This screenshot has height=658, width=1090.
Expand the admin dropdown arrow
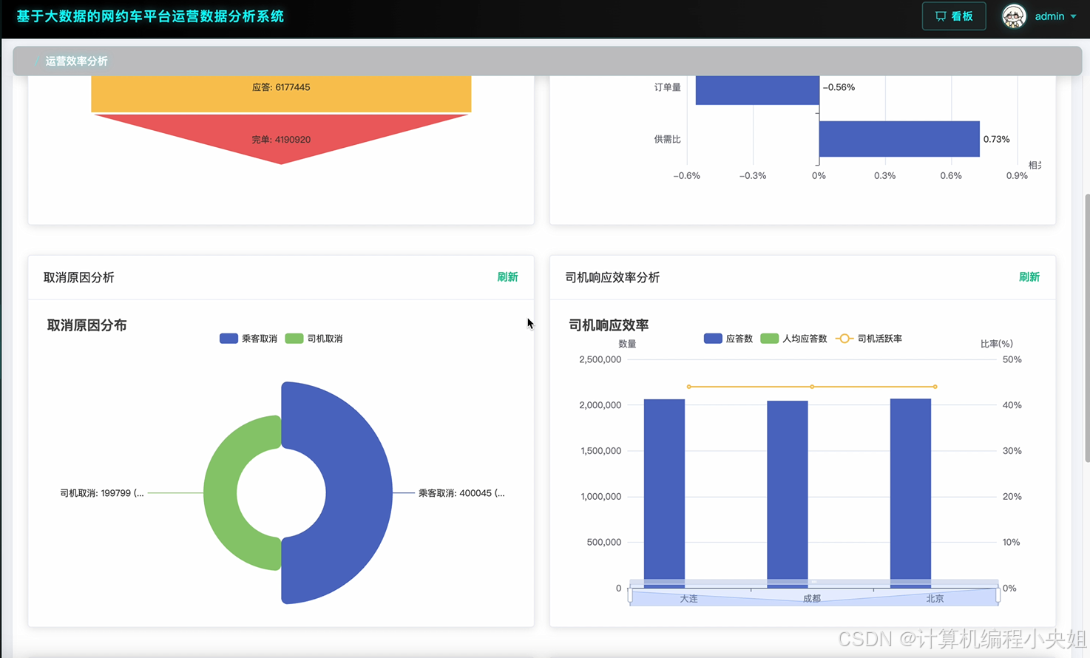(1073, 16)
